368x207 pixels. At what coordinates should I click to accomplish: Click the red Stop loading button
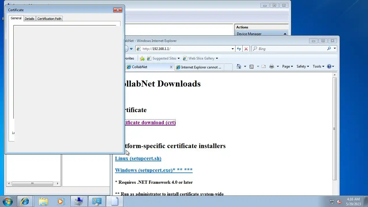(x=246, y=49)
